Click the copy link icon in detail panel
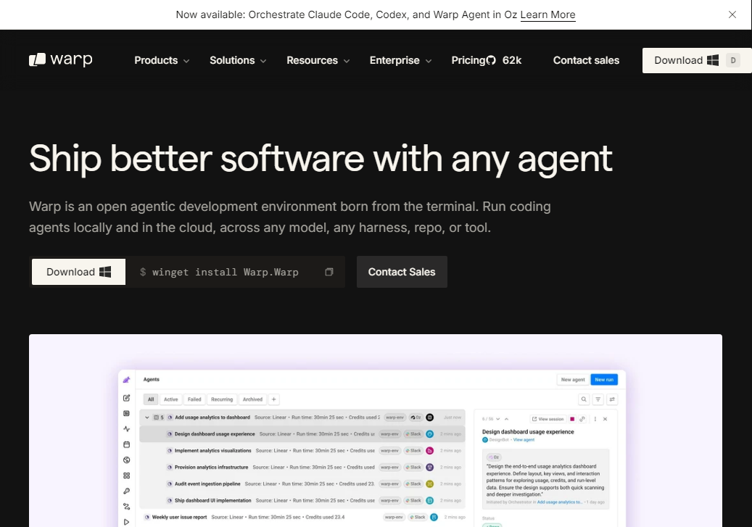Image resolution: width=752 pixels, height=527 pixels. coord(582,419)
